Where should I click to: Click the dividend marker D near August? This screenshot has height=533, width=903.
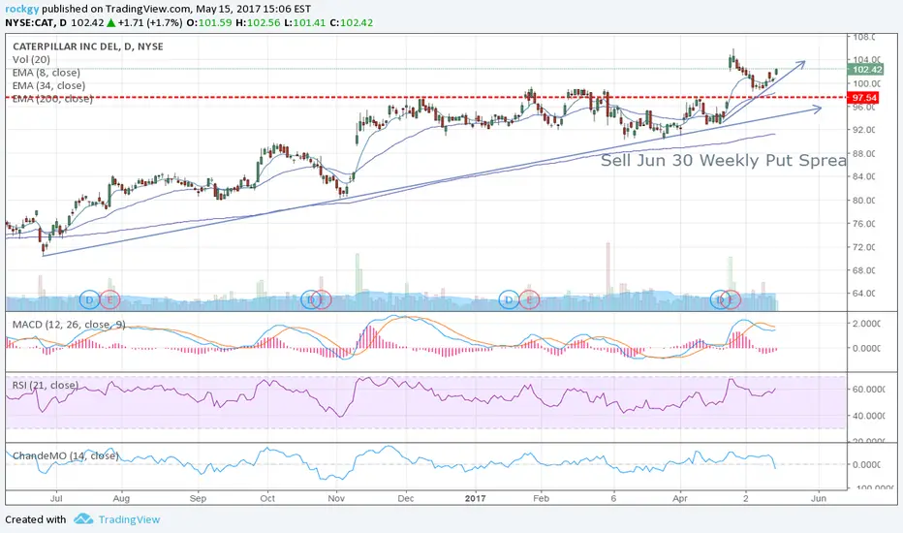(89, 299)
